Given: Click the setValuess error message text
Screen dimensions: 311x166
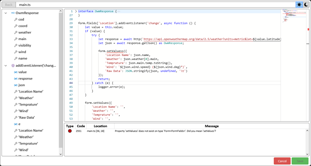Looking at the screenshot, I should click(165, 131).
